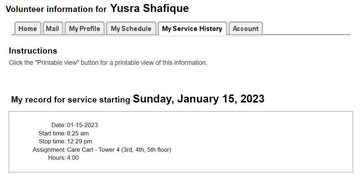This screenshot has height=176, width=361.
Task: Click the Hours field label
Action: [56, 158]
